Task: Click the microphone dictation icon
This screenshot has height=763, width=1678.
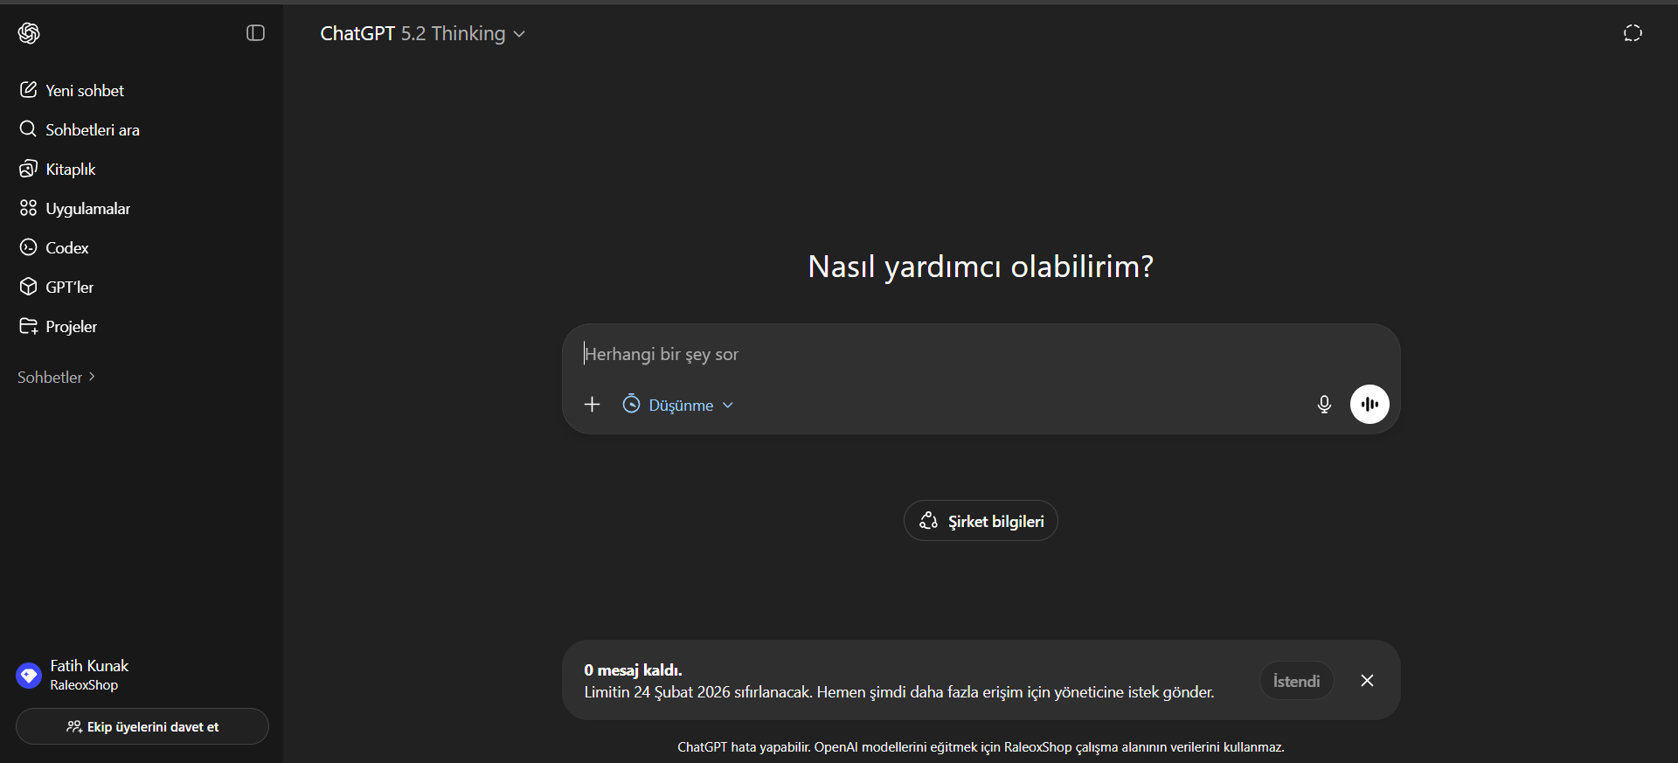Action: pos(1324,405)
